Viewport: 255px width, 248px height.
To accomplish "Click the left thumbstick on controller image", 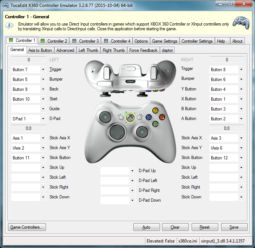I will click(105, 117).
